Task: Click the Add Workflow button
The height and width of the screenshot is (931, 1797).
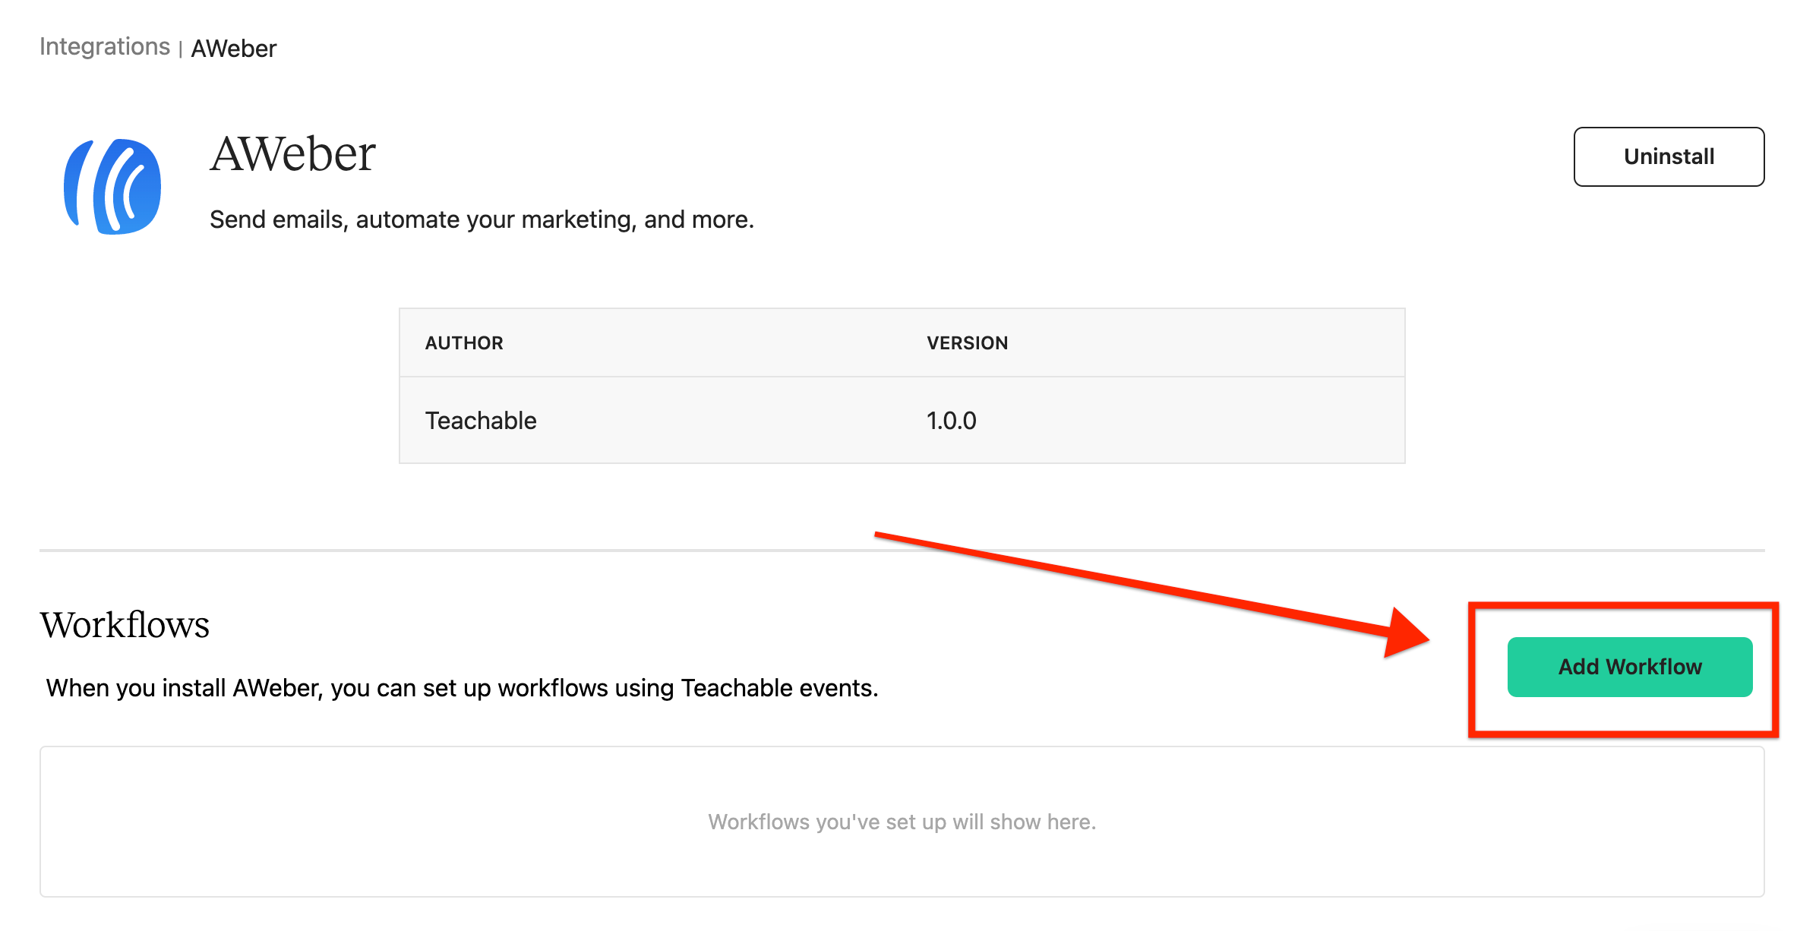Action: (1630, 667)
